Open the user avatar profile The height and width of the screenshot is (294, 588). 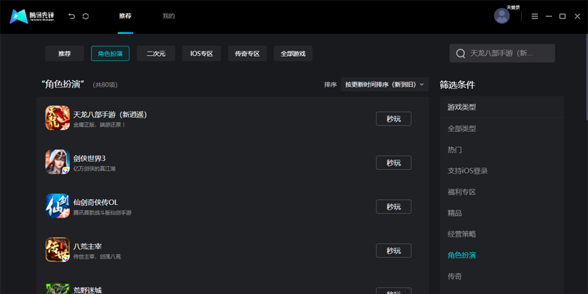pos(502,16)
